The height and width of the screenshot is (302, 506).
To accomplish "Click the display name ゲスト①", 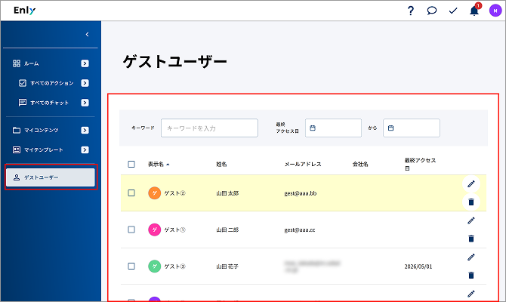I will 175,230.
